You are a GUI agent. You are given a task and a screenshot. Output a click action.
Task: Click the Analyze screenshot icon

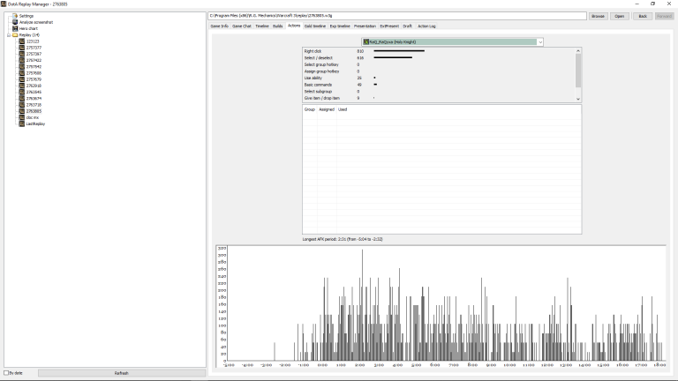[x=15, y=22]
